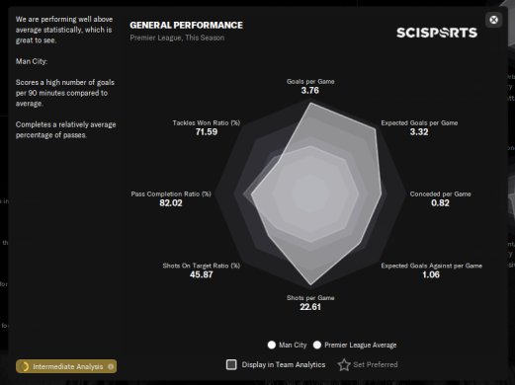Close the General Performance dialog
The width and height of the screenshot is (515, 385).
pos(493,20)
